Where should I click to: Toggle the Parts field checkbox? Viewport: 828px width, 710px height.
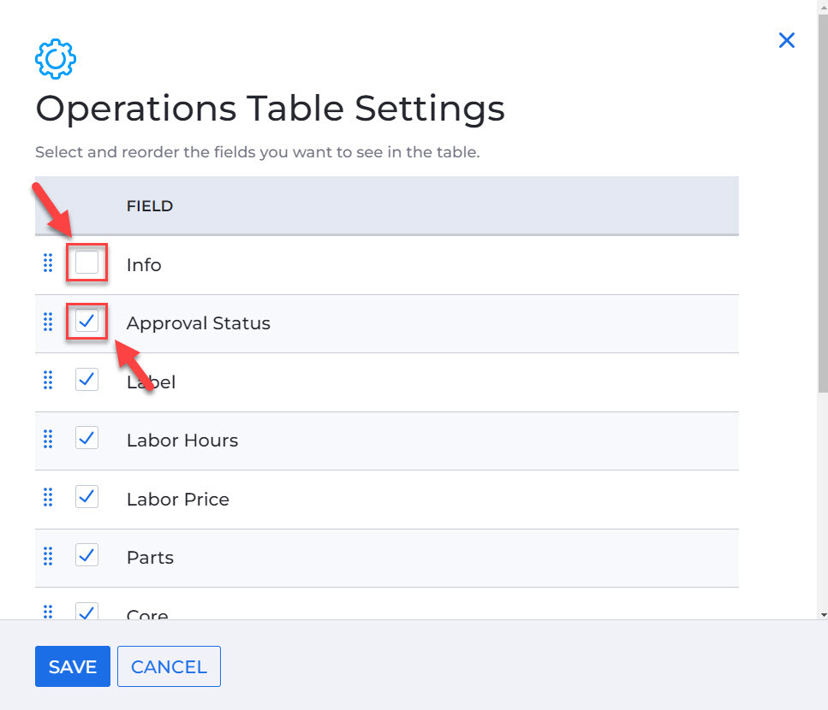point(87,556)
